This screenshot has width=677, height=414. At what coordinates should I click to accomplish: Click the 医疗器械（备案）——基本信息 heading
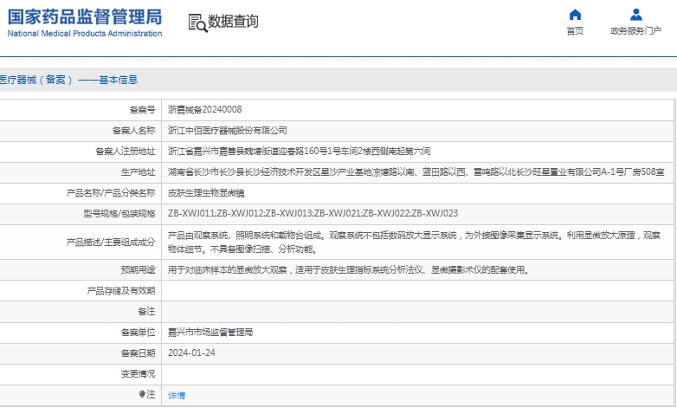[68, 80]
